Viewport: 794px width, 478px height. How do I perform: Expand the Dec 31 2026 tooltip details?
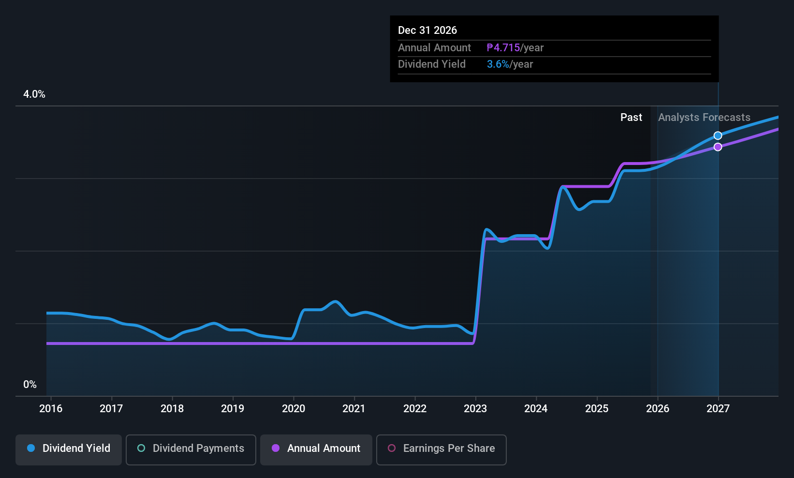(427, 30)
